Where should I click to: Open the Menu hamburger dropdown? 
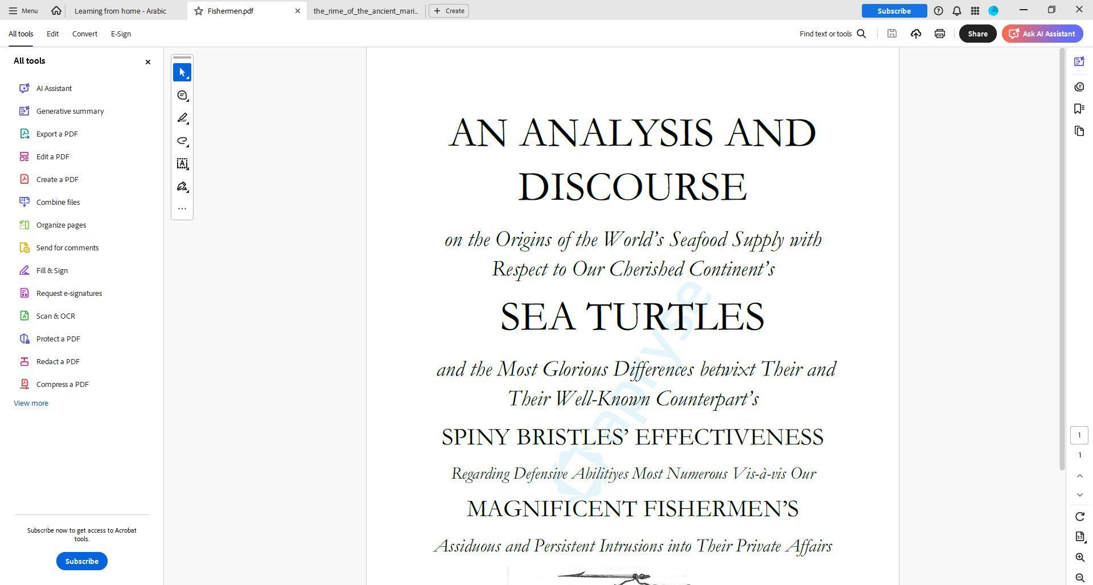click(x=23, y=11)
